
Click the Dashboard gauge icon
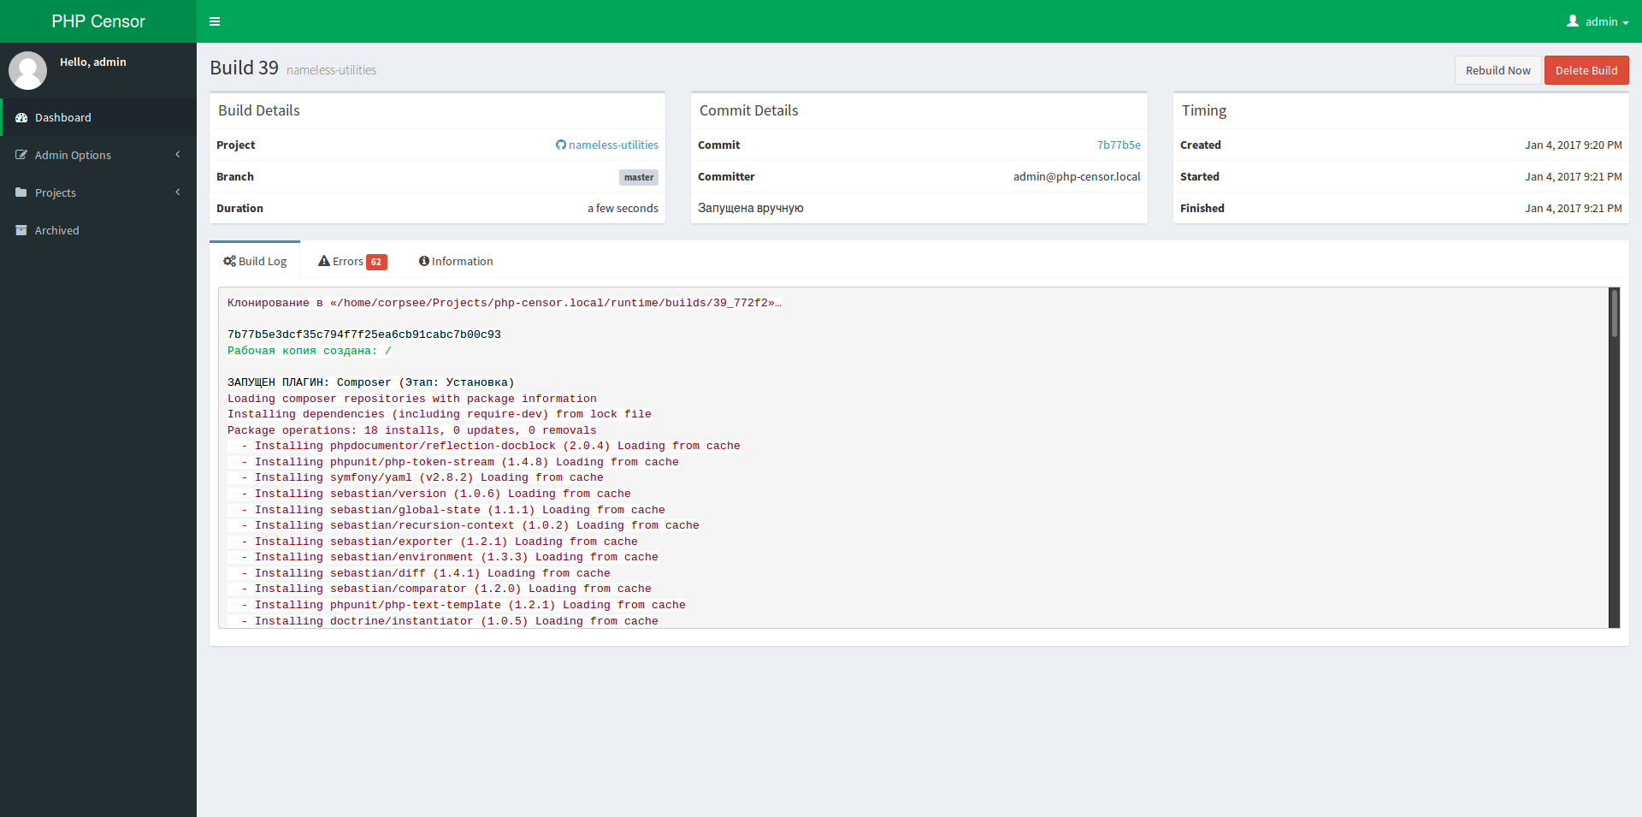[21, 118]
